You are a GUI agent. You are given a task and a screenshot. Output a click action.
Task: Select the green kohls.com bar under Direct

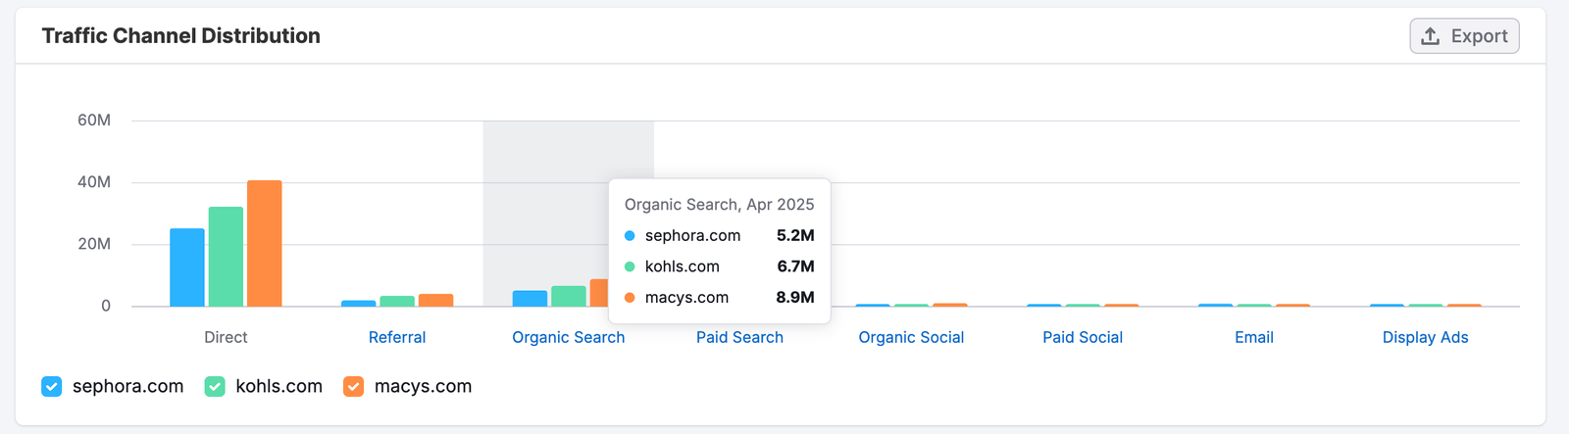pyautogui.click(x=226, y=257)
